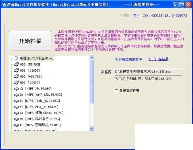
Task: Select I: [NTFS, 压缩测试, 49.81G] entry
Action: [40, 125]
